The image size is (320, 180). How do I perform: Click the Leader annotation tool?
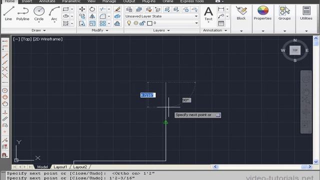pos(221,16)
